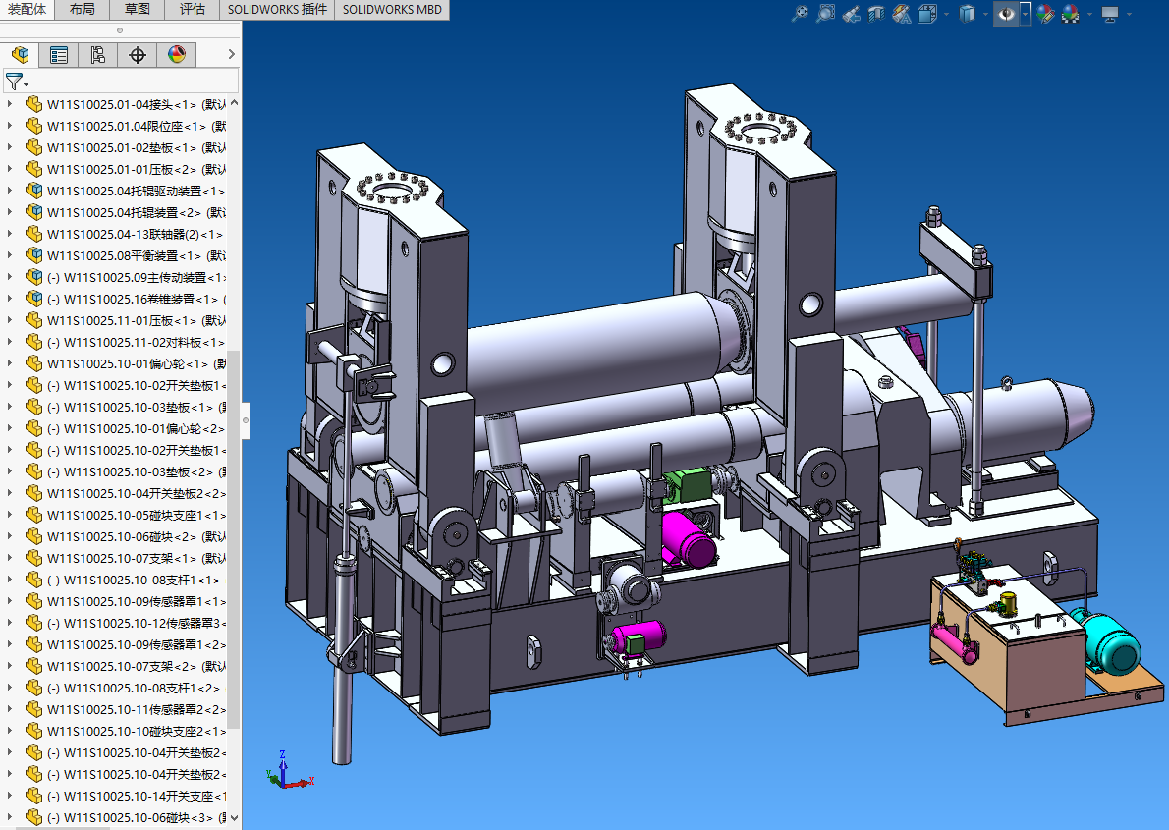Open the Display Style dropdown arrow

point(985,14)
